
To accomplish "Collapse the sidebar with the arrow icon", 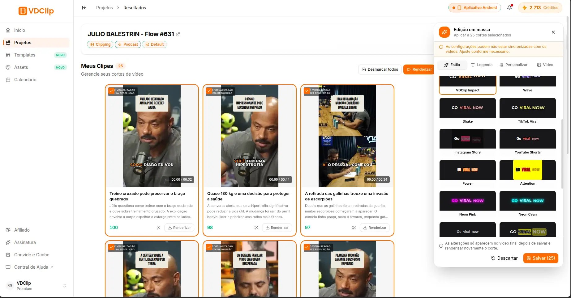I will click(84, 8).
